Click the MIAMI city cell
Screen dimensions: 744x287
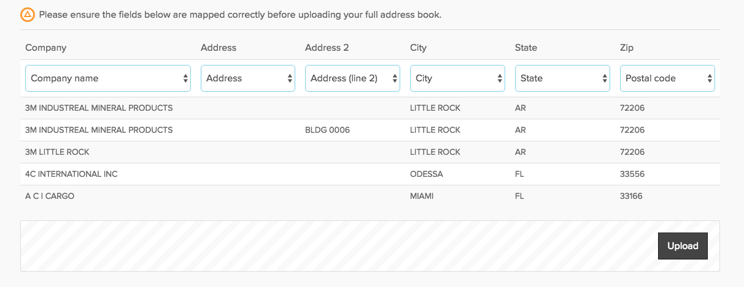[x=422, y=196]
